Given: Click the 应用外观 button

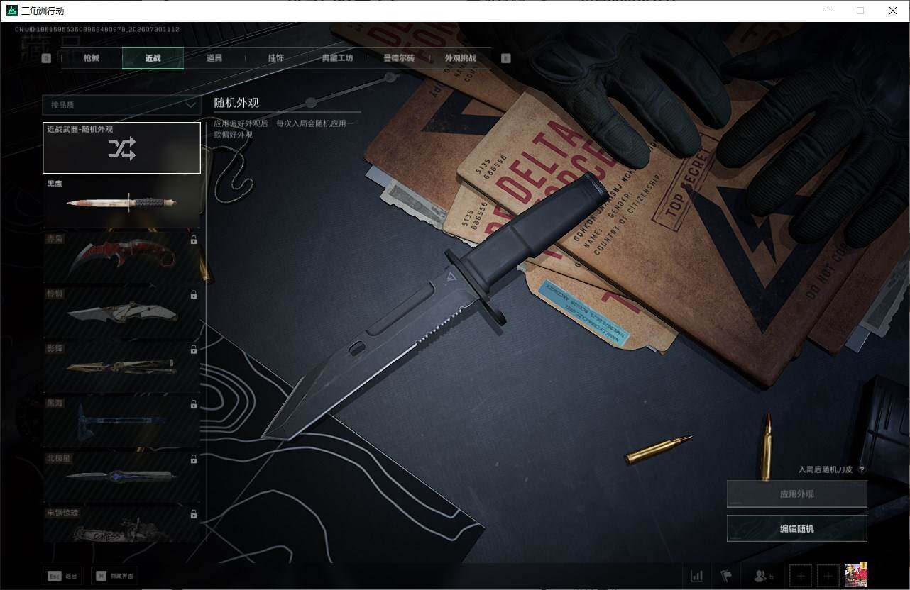Looking at the screenshot, I should coord(796,494).
